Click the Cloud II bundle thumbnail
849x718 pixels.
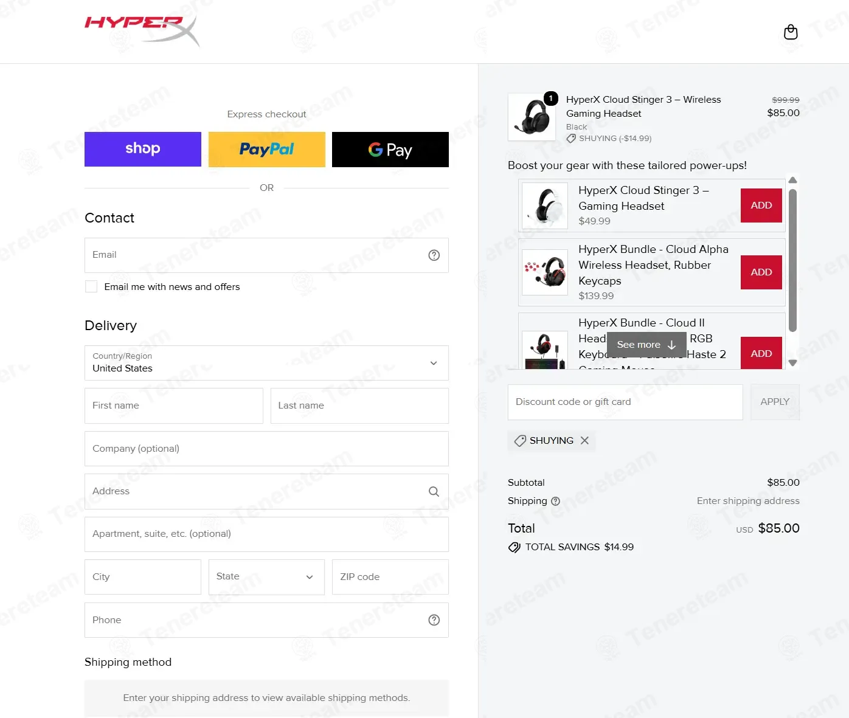click(545, 350)
